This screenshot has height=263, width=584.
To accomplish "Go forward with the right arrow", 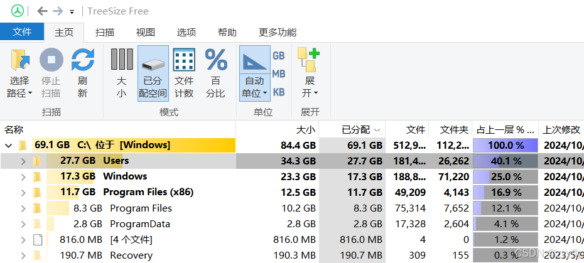I will point(58,11).
